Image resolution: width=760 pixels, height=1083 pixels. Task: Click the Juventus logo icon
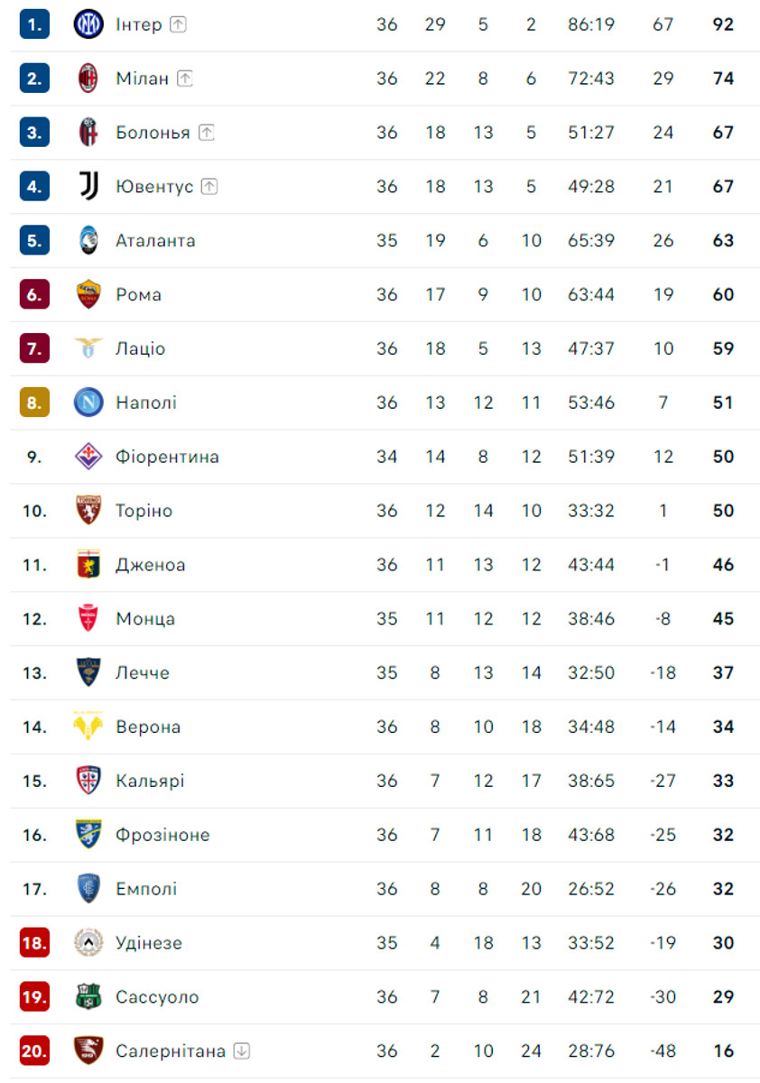point(88,187)
